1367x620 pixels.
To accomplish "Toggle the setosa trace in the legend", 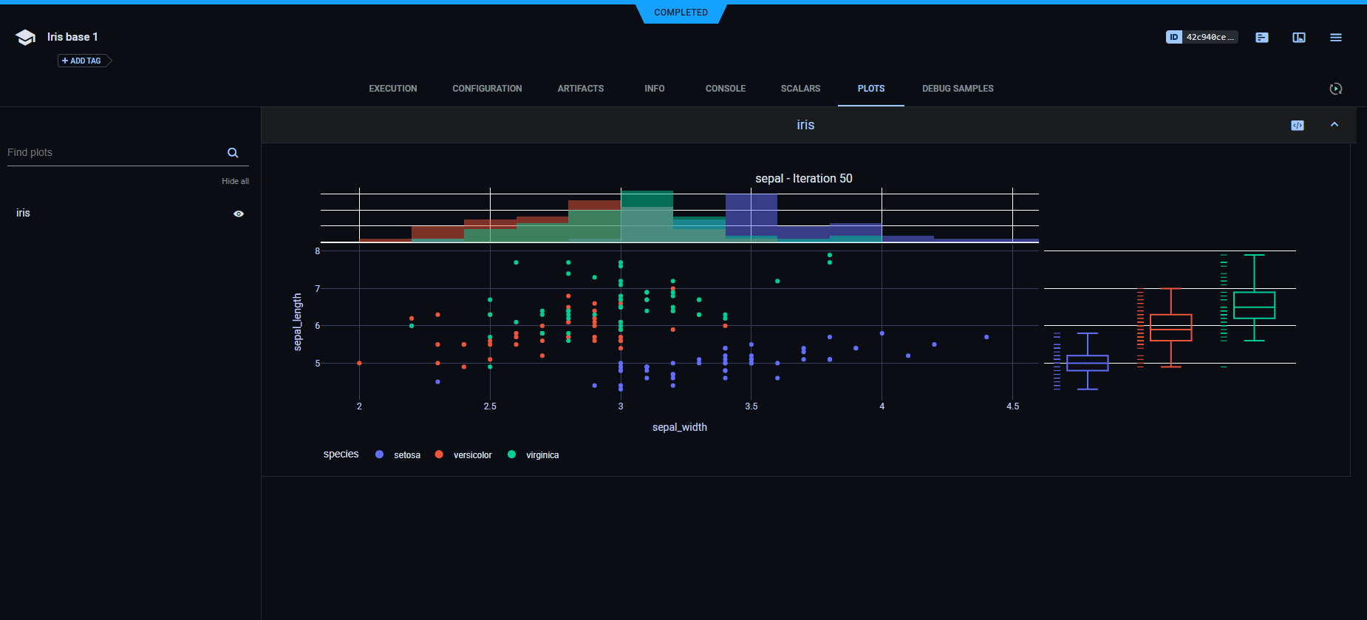I will point(406,455).
